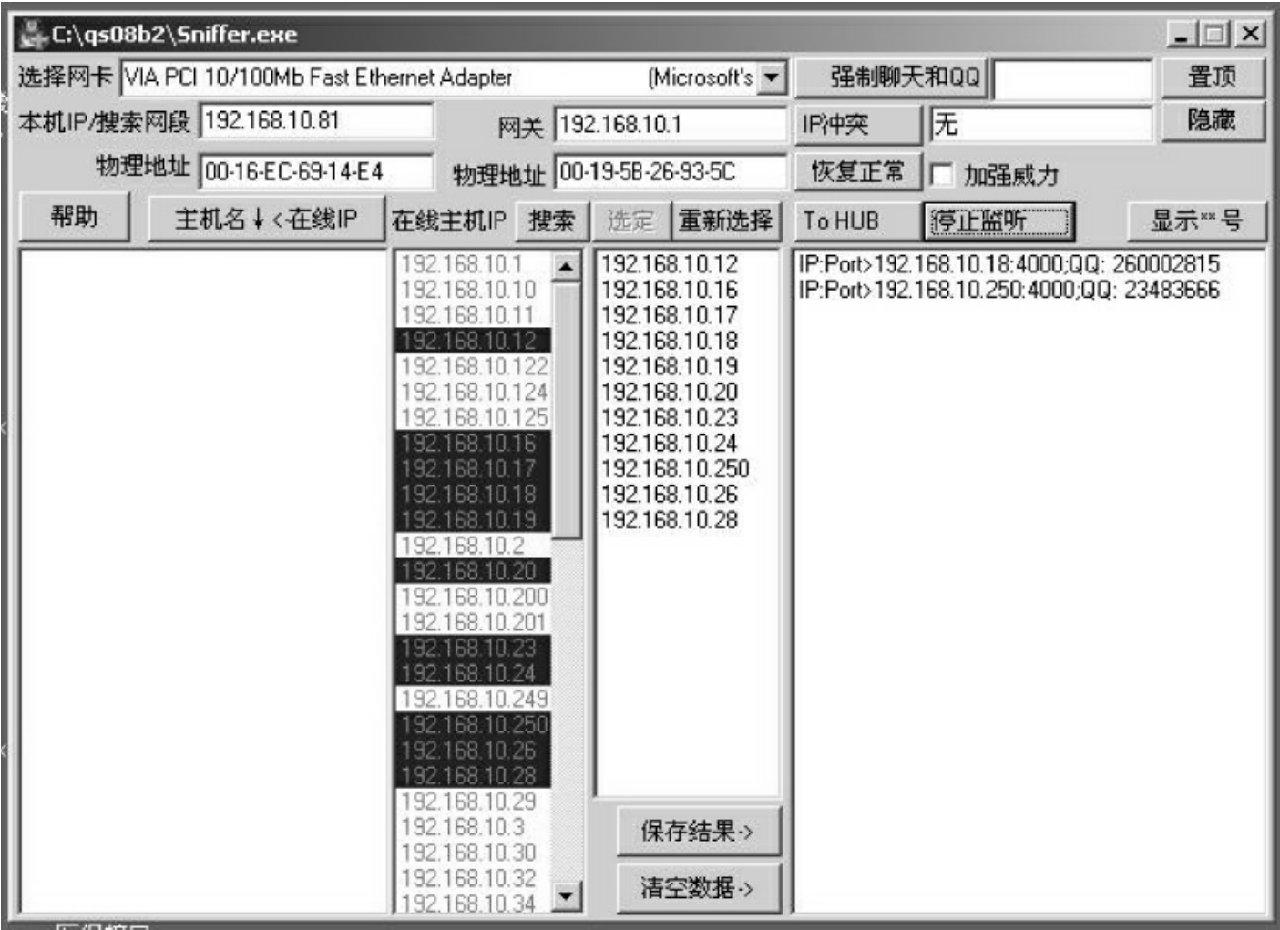
Task: Select 192.168.10.201 in the online host list
Action: pos(474,622)
